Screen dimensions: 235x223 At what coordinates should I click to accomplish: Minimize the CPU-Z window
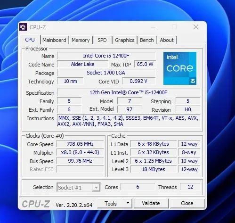click(x=153, y=27)
